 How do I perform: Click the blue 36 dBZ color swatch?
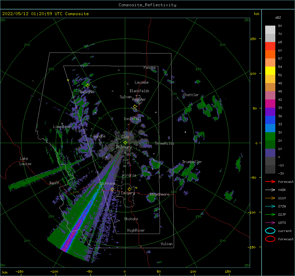point(270,120)
